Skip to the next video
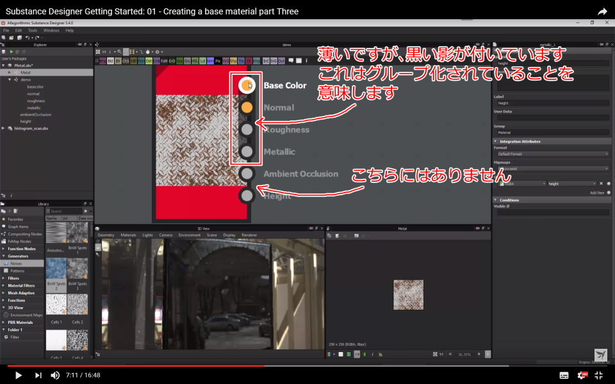This screenshot has height=384, width=615. [38, 375]
